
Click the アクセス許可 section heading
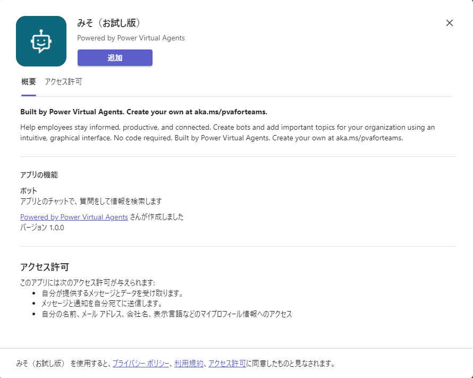(x=45, y=267)
